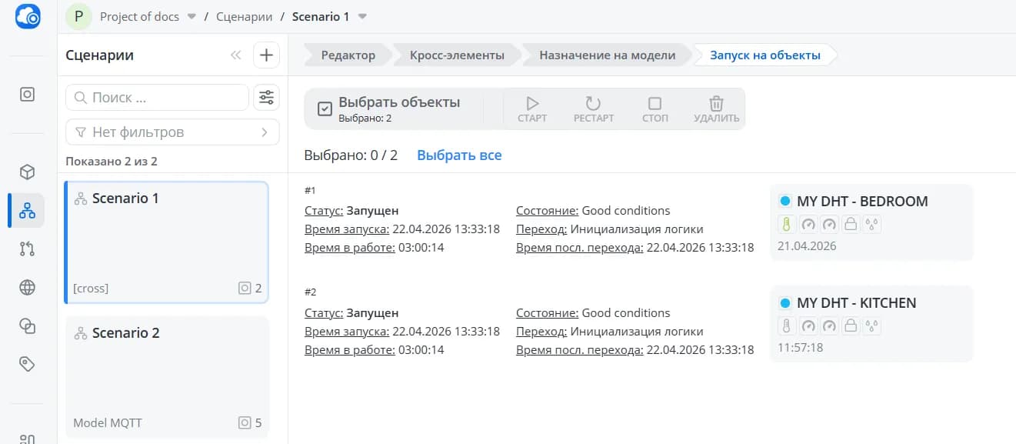This screenshot has width=1016, height=444.
Task: Expand the Scenario 1 breadcrumb dropdown
Action: pyautogui.click(x=363, y=16)
